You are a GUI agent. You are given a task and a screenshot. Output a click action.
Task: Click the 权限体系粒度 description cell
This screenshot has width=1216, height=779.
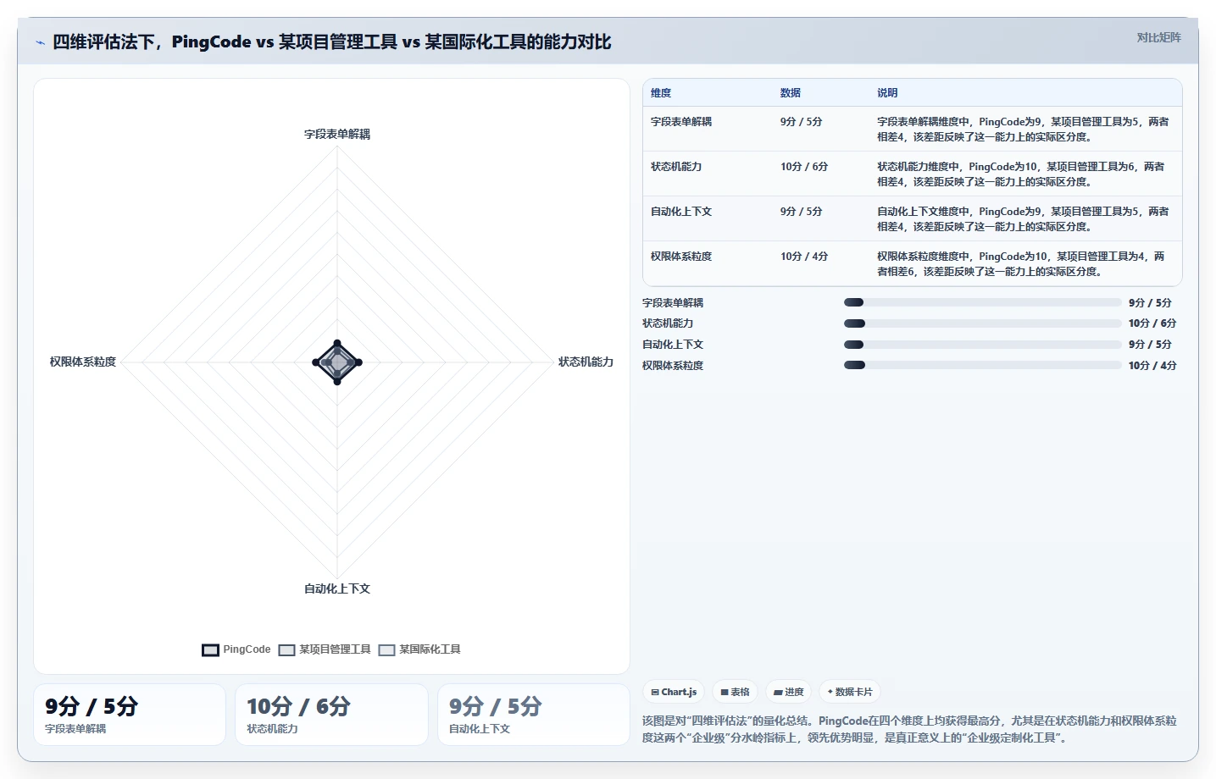coord(1021,264)
